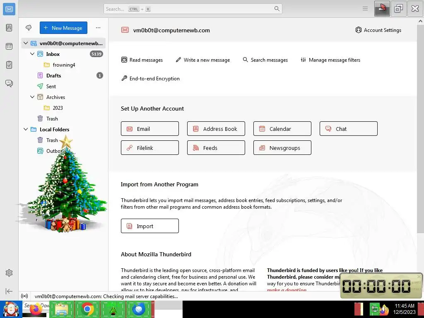Click the network tray icon
The image size is (424, 318).
point(374,310)
